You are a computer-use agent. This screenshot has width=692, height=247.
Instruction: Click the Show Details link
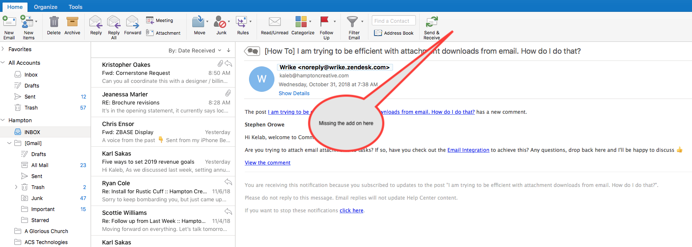pos(294,93)
